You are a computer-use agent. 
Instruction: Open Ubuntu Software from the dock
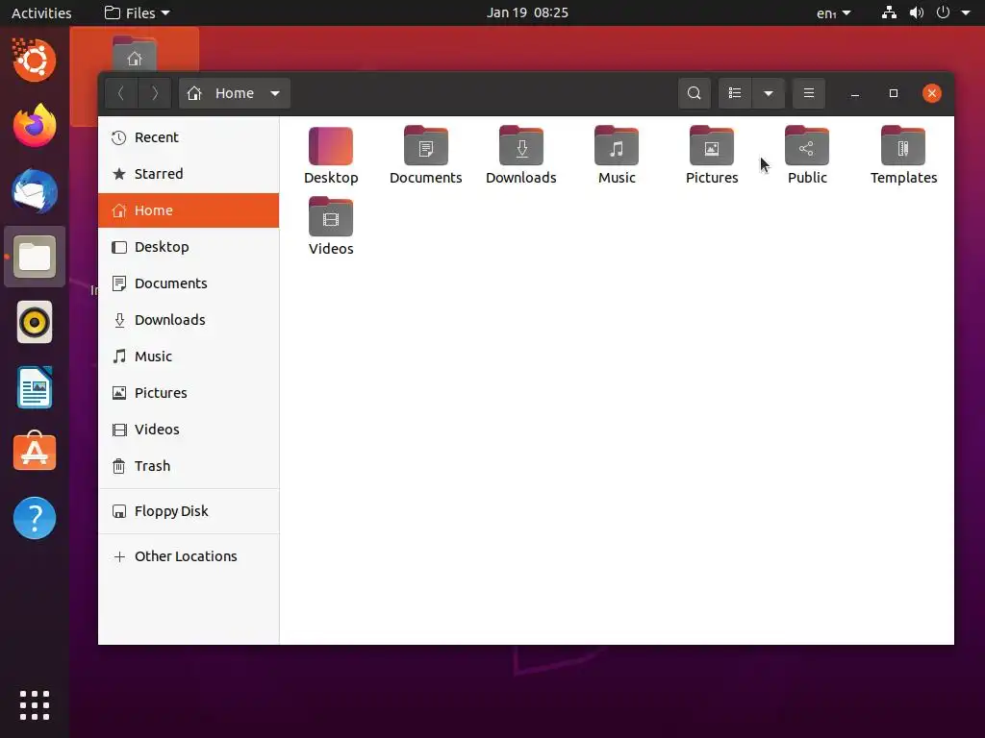tap(35, 452)
